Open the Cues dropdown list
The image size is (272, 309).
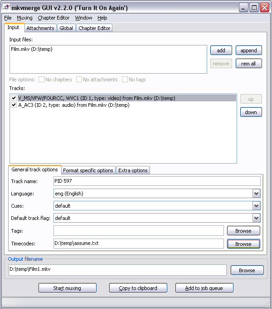(257, 206)
